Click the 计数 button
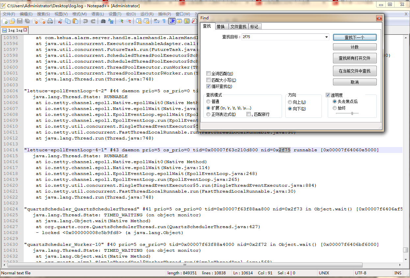Viewport: 410px width, 278px height. [355, 47]
